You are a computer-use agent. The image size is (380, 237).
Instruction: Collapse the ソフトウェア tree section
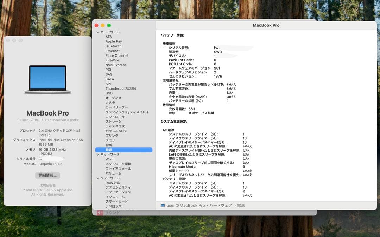98,178
